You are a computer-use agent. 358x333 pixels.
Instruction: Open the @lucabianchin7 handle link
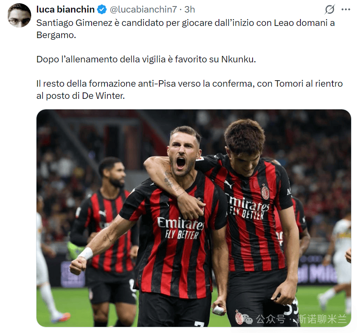tap(143, 9)
